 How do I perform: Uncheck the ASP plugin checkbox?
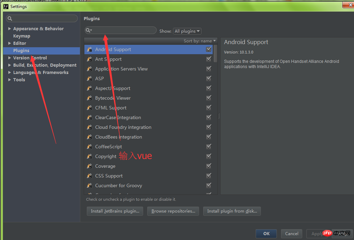tap(209, 78)
